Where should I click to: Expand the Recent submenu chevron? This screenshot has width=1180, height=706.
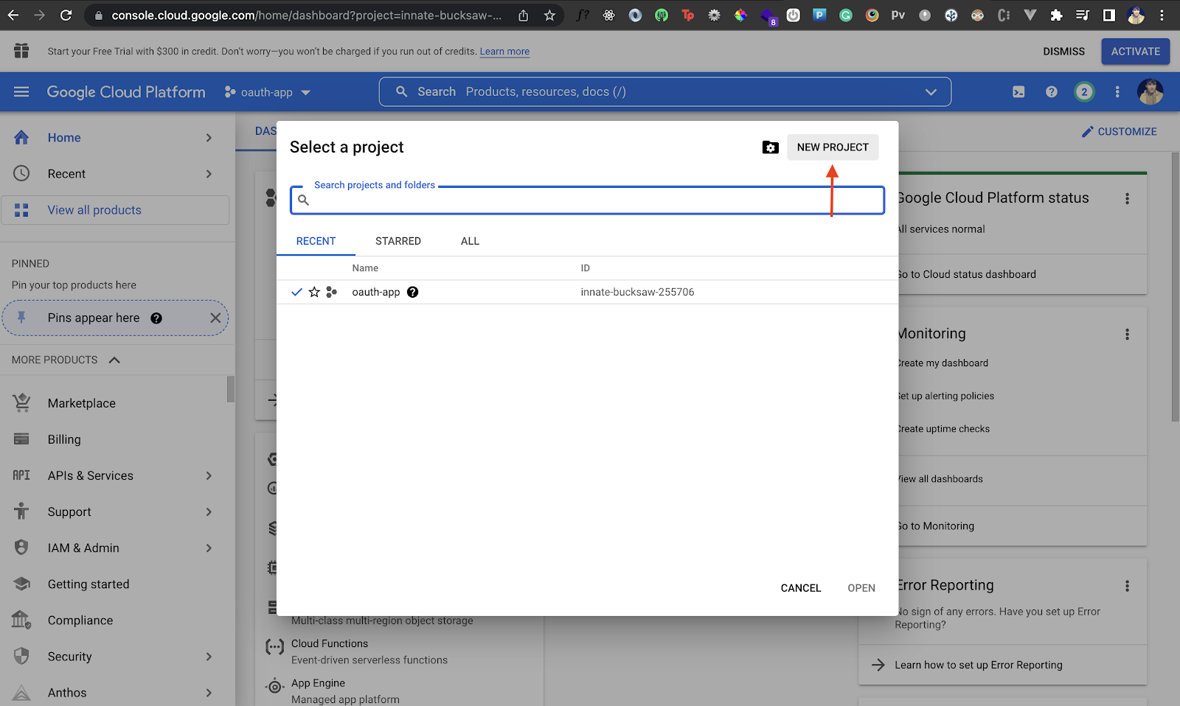pyautogui.click(x=209, y=174)
